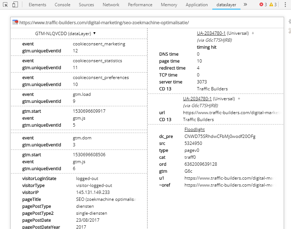
Task: Open the Floodlight link
Action: (194, 129)
